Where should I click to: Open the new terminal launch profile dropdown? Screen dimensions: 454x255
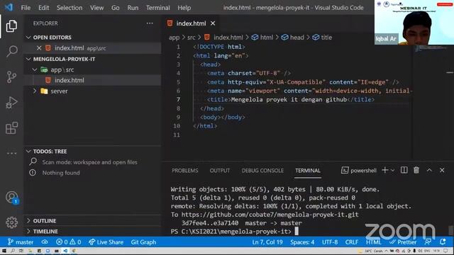click(x=392, y=171)
